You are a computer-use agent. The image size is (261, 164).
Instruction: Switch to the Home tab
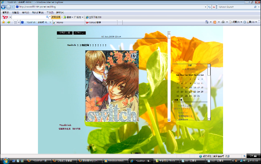click(68, 22)
